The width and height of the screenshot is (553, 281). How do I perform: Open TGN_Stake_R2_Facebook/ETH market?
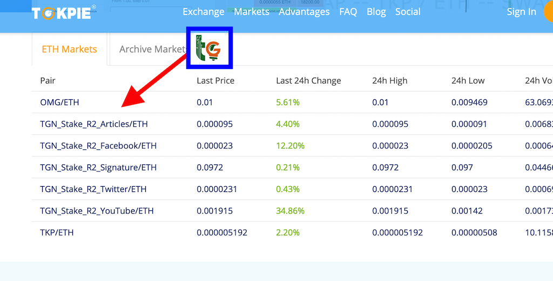point(98,146)
